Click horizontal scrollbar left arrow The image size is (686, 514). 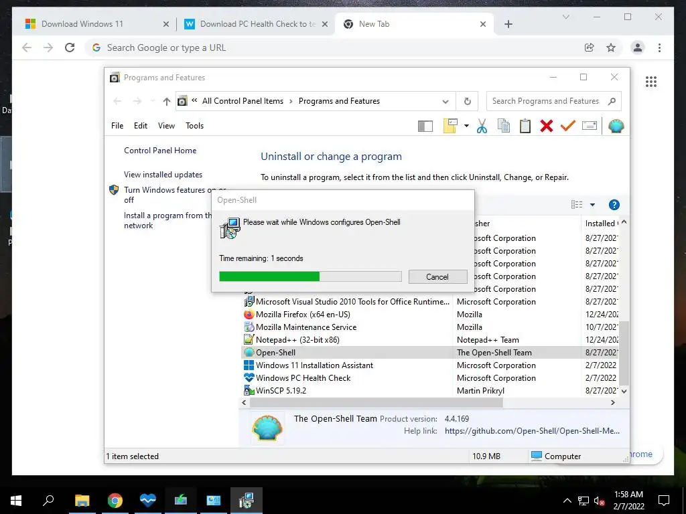tap(244, 402)
